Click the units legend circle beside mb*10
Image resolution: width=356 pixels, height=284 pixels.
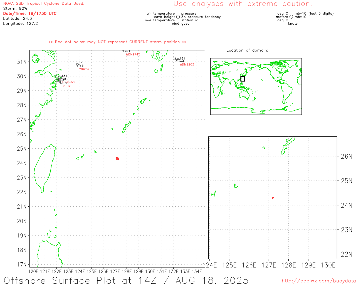291,17
